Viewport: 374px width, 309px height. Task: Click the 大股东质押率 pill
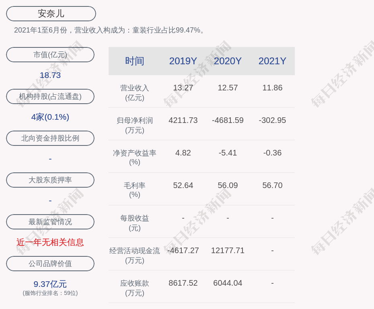[50, 180]
